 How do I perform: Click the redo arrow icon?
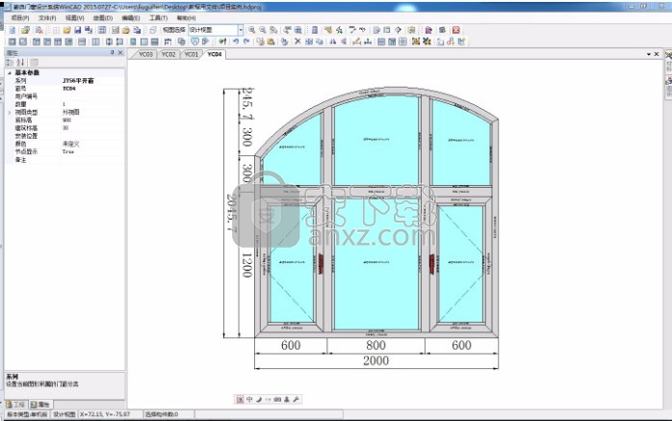[x=246, y=41]
